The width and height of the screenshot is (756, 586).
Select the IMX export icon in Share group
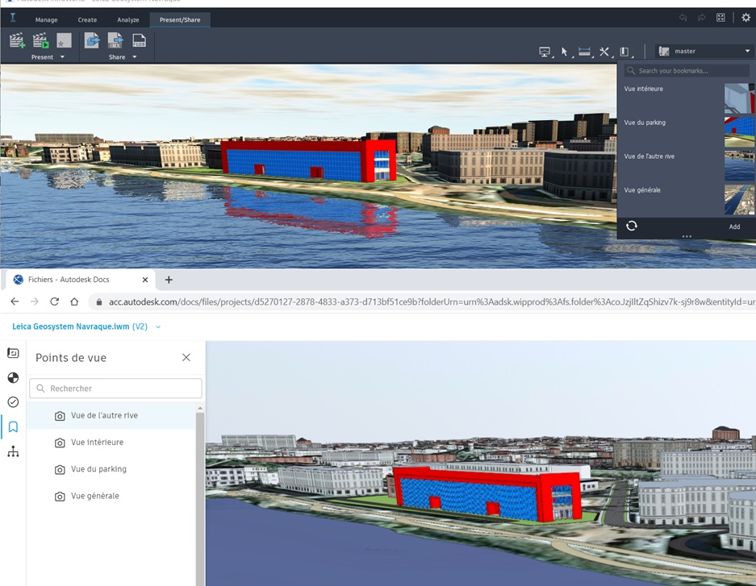(115, 39)
